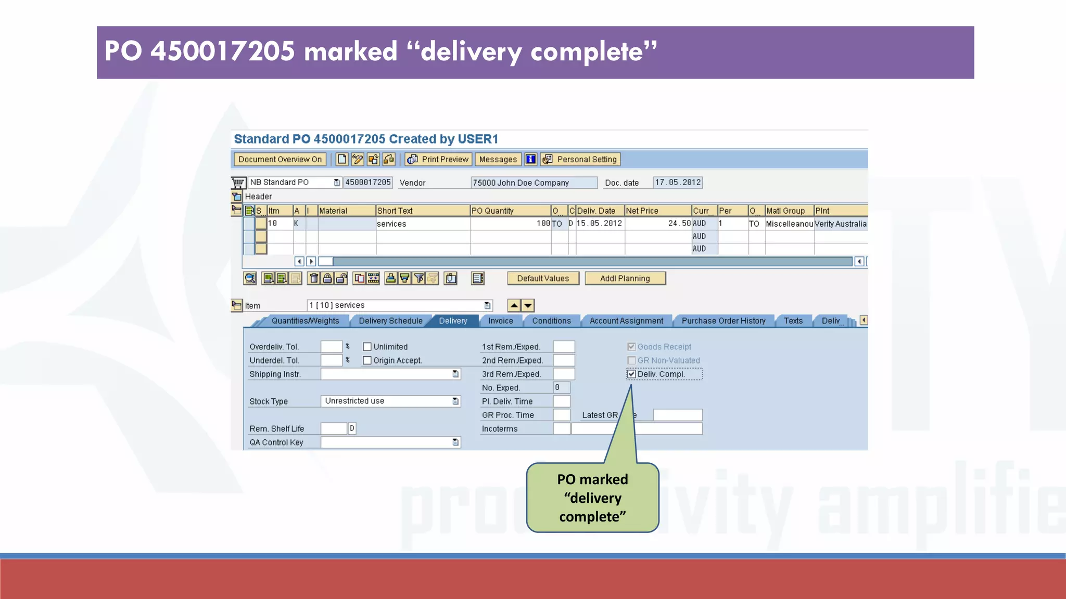Open the NB Standard PO type dropdown

337,183
